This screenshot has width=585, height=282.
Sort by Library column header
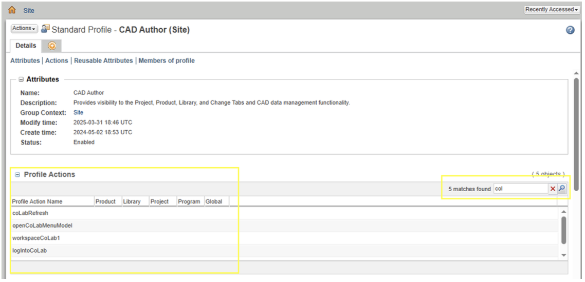click(135, 202)
